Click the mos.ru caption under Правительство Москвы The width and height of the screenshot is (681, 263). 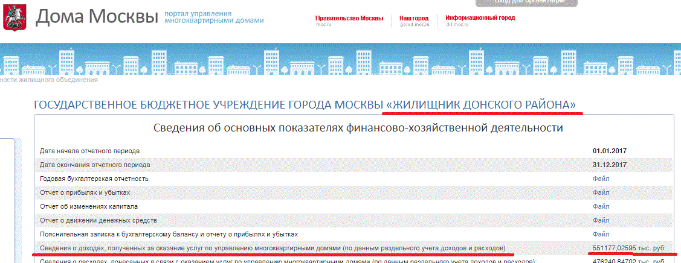[x=324, y=25]
